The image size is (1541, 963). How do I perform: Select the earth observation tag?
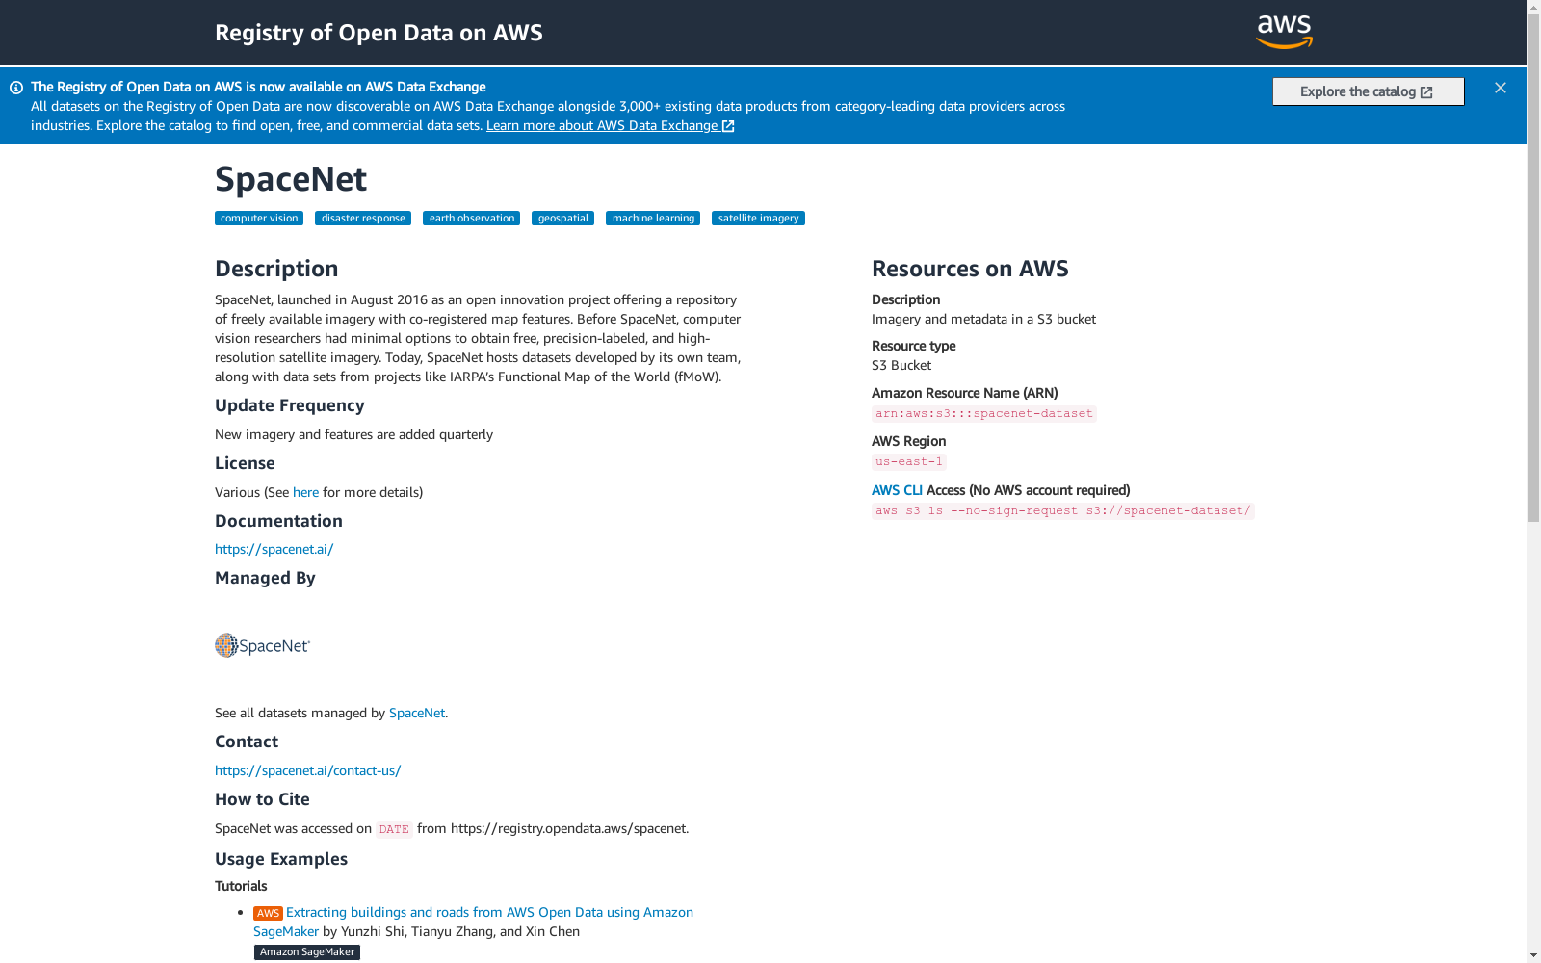click(472, 219)
